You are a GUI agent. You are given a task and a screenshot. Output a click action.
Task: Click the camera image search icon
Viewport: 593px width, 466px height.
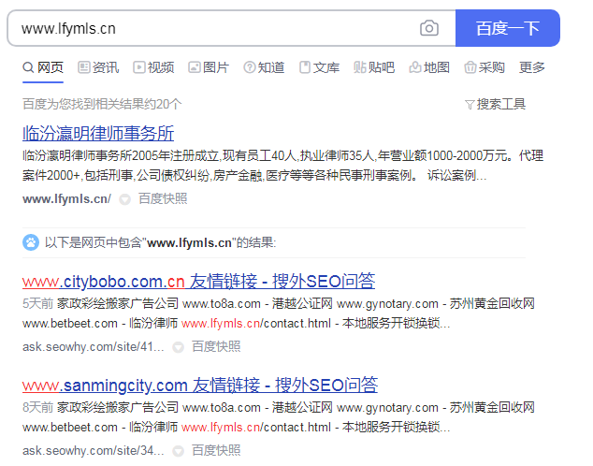[x=429, y=28]
